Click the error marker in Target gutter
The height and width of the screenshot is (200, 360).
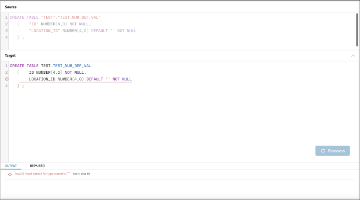click(x=6, y=79)
